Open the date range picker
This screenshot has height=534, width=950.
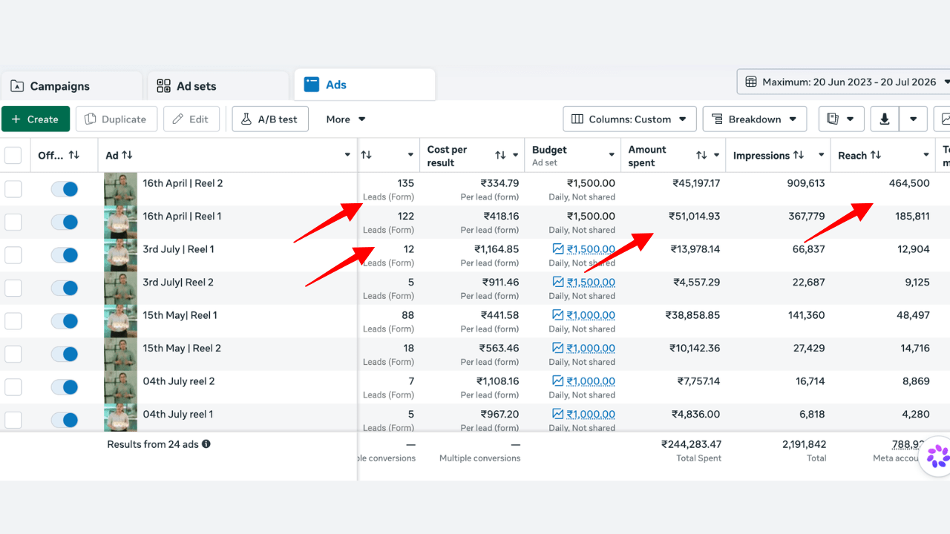844,82
